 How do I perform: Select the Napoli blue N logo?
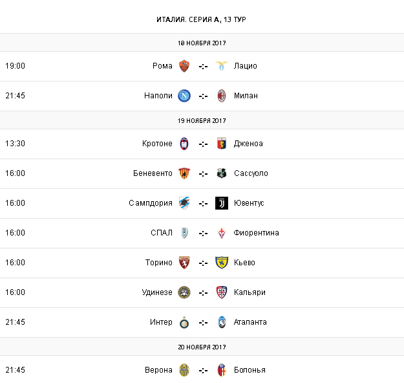(x=184, y=96)
